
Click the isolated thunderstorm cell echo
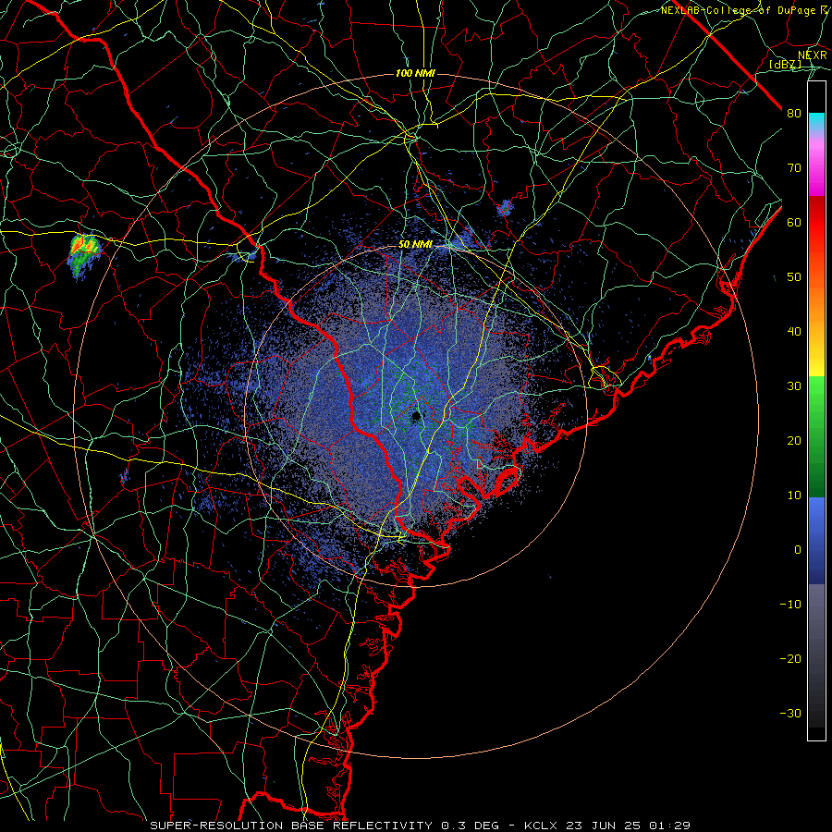pos(84,254)
